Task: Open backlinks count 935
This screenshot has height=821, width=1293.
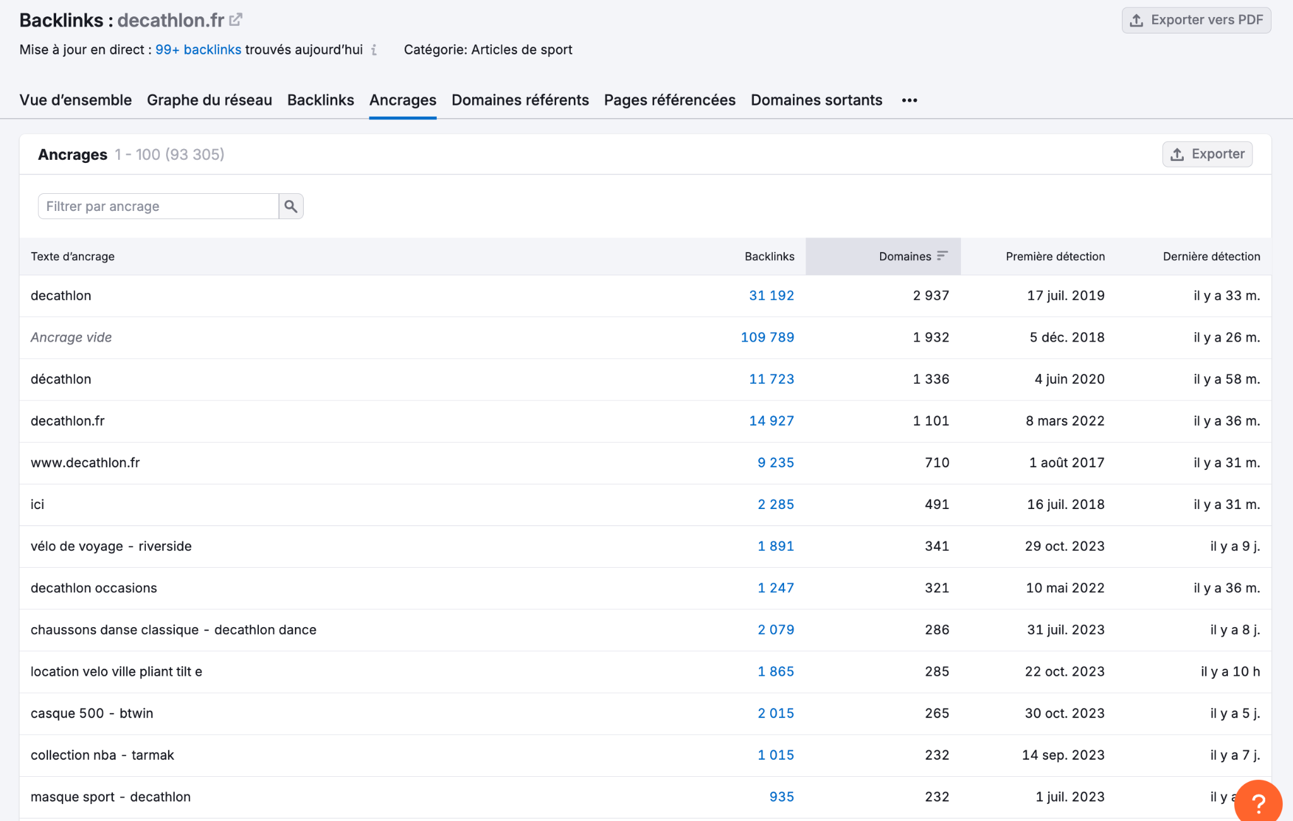Action: pos(782,796)
